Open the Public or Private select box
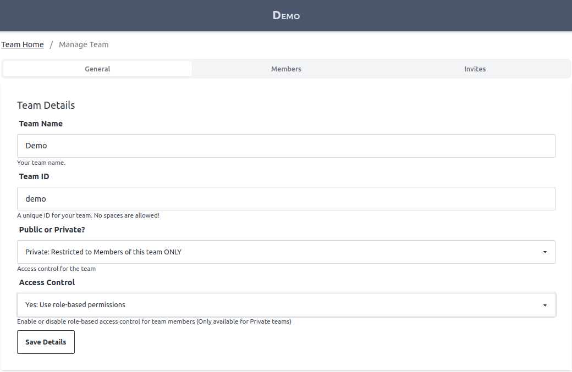Viewport: 572px width, 372px height. click(x=275, y=252)
